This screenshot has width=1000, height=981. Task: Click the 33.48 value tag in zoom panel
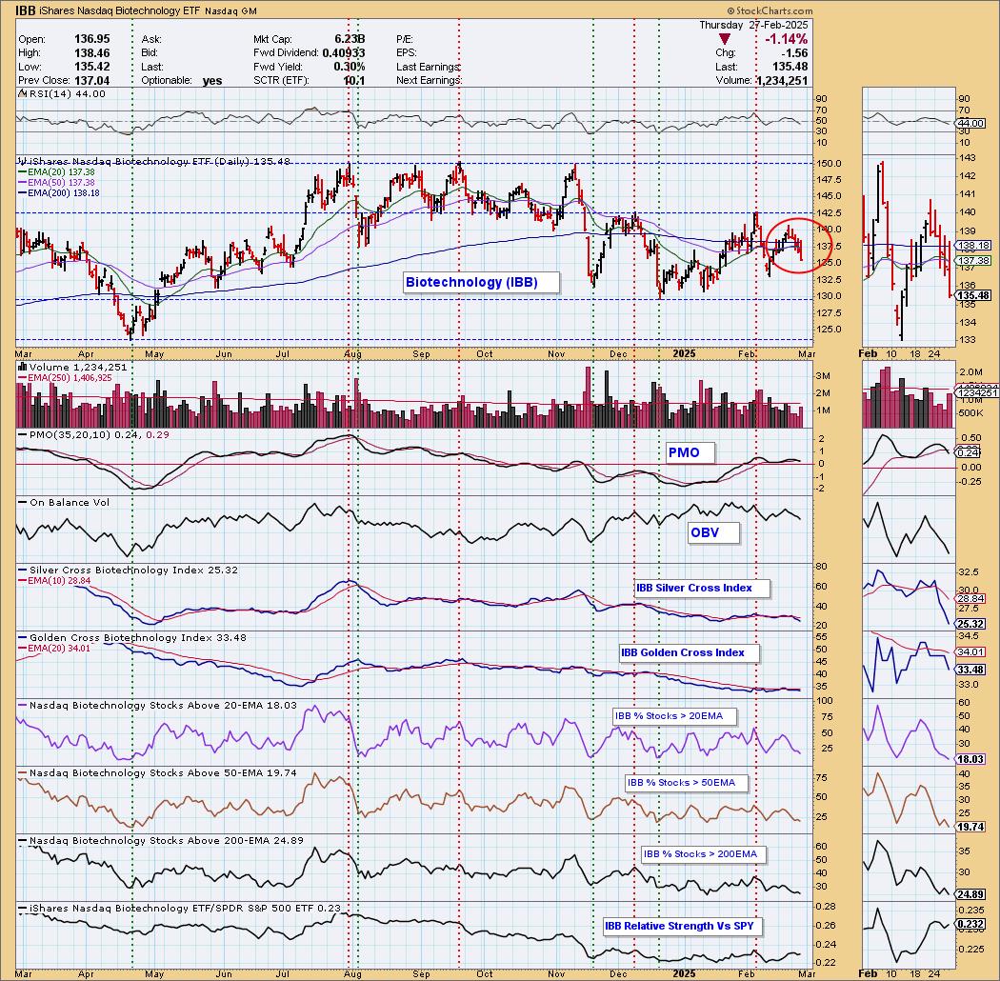(970, 670)
